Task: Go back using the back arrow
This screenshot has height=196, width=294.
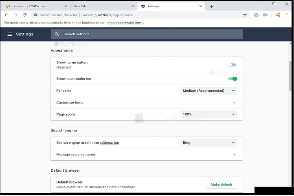Action: 7,15
